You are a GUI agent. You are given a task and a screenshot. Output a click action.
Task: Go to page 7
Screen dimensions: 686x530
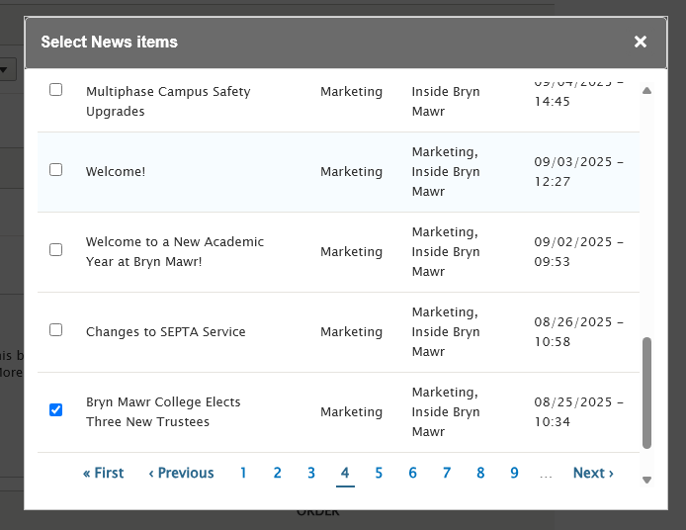(x=447, y=473)
